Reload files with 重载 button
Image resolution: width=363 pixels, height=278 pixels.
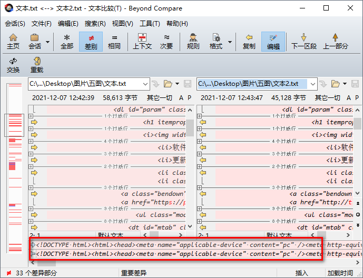[37, 65]
